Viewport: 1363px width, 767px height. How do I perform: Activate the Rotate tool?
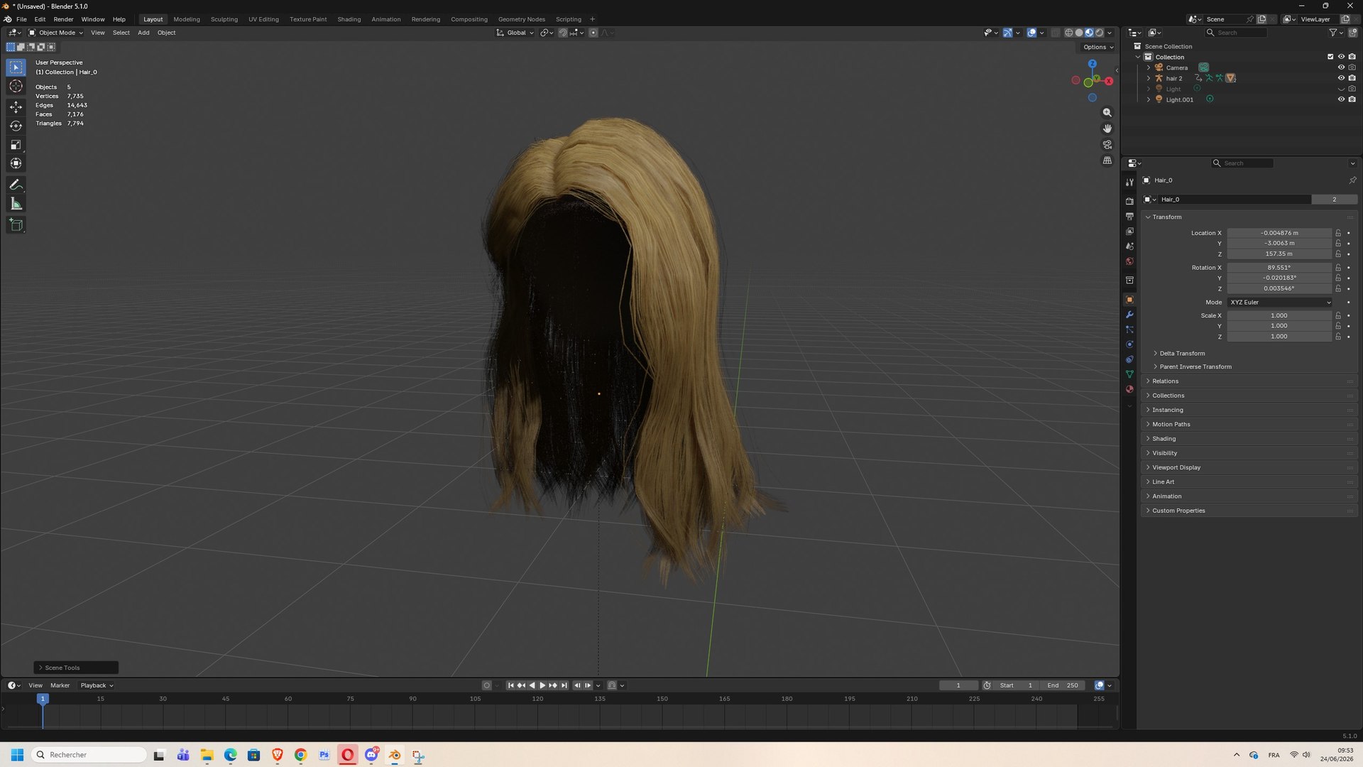16,126
